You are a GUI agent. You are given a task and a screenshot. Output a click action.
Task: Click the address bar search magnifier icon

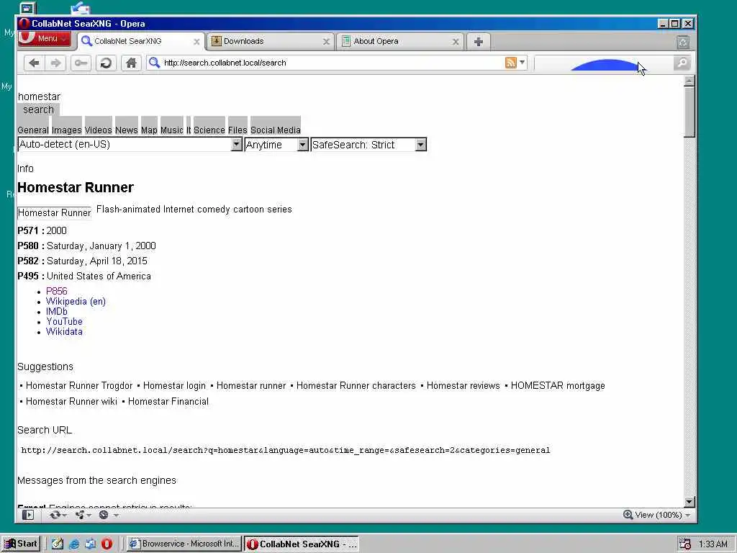tap(154, 63)
